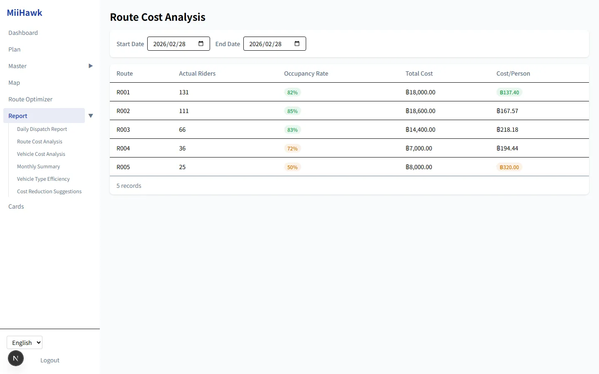Open the Cards page
This screenshot has width=599, height=374.
[16, 207]
